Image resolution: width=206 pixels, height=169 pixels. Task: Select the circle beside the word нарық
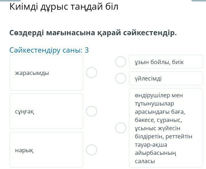pyautogui.click(x=92, y=150)
